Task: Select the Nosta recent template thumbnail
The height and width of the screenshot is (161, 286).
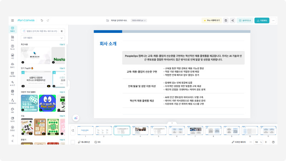Action: tap(58, 55)
